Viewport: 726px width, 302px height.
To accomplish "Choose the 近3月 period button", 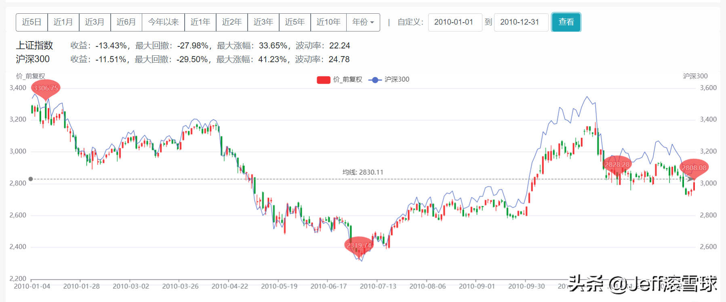I will 95,22.
